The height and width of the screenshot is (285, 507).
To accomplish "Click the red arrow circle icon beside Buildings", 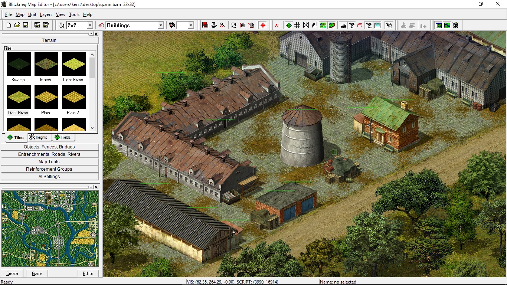I will point(101,25).
